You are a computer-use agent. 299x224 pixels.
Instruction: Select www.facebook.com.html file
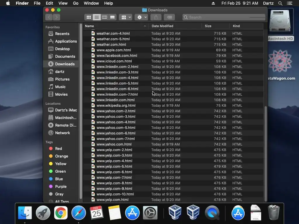(x=173, y=56)
